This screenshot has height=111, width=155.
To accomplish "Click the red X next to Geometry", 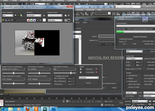I will (96, 69).
